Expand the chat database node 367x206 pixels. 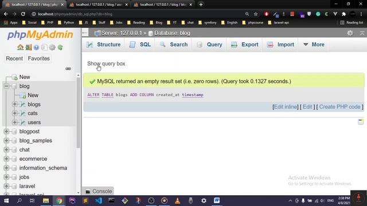[x=6, y=149]
